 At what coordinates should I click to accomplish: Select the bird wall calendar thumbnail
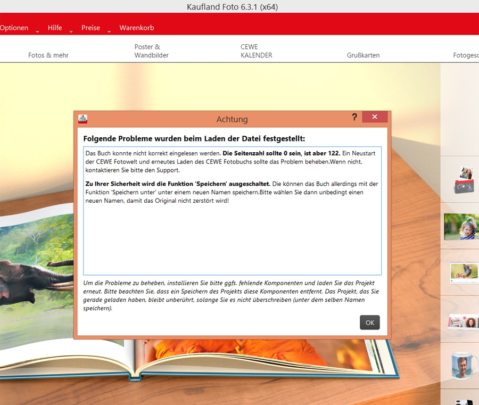464,272
